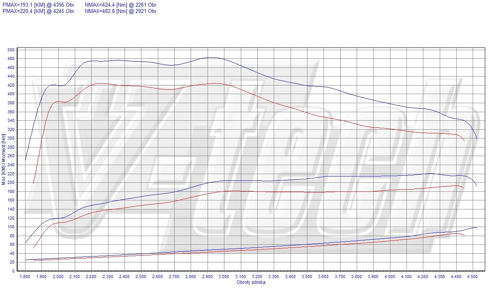The image size is (495, 291).
Task: Click the 200 tick label on the Moc/Moment axis
Action: coord(11,183)
